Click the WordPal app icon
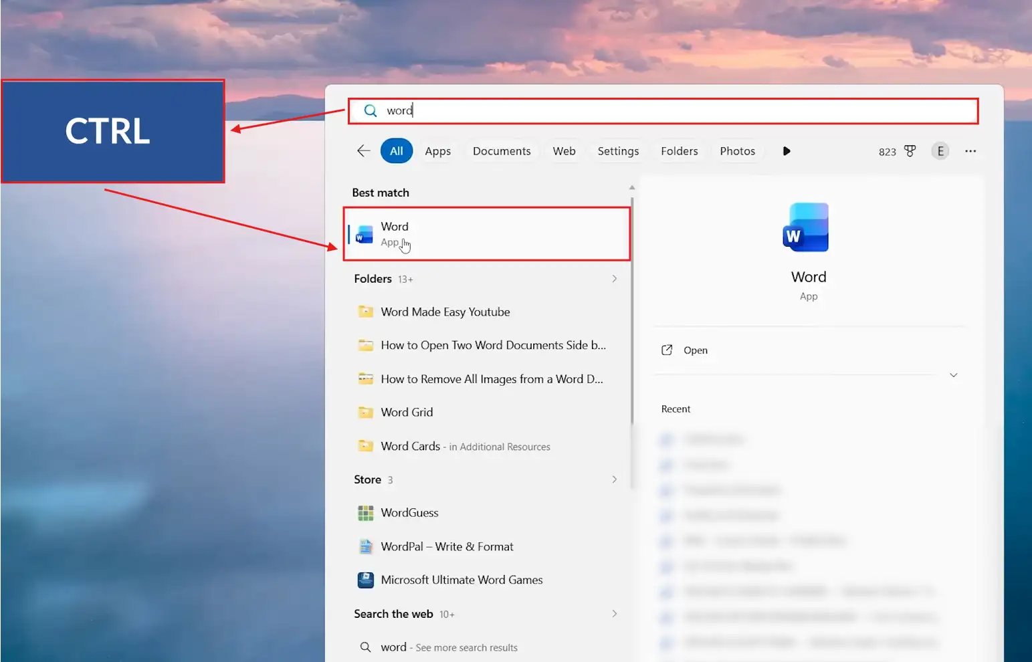The width and height of the screenshot is (1032, 662). click(x=365, y=546)
